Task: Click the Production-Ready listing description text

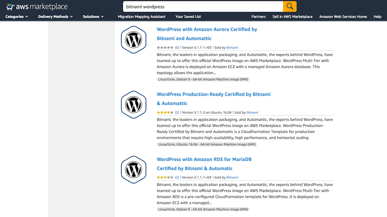Action: (245, 129)
